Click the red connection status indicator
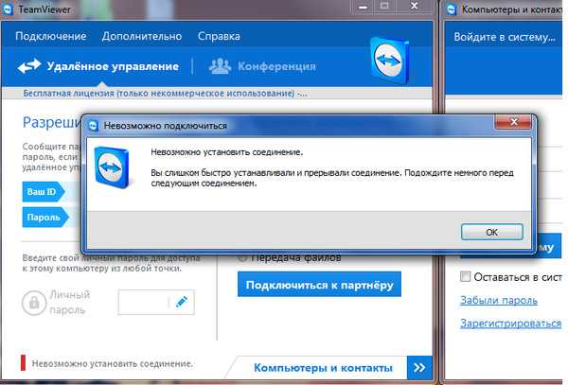The width and height of the screenshot is (568, 385). point(23,363)
